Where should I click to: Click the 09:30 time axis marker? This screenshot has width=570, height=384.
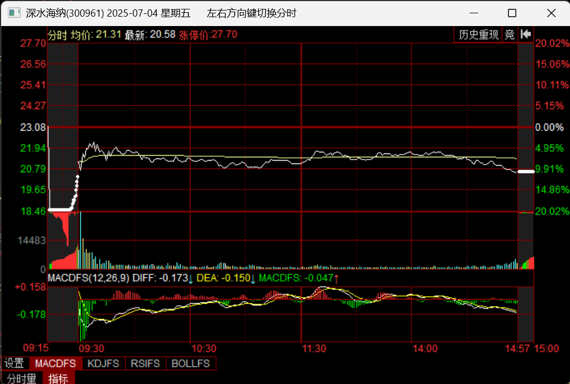coord(91,349)
